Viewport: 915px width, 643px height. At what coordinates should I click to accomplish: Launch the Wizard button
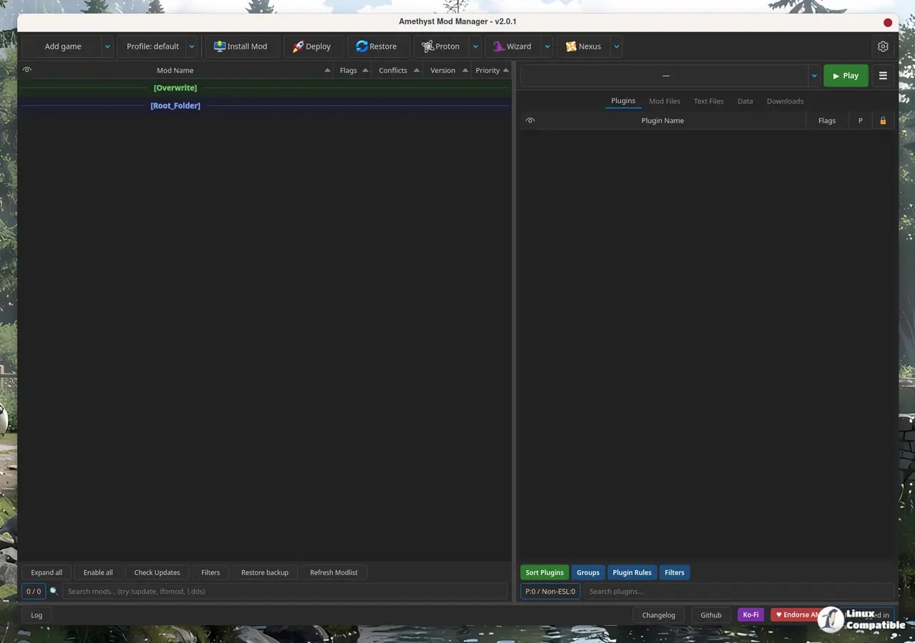pyautogui.click(x=513, y=46)
